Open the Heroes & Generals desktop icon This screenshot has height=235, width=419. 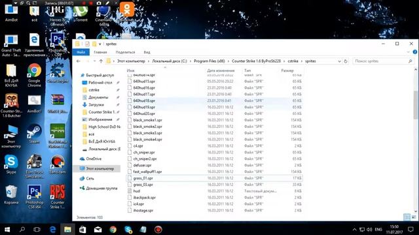[x=58, y=15]
